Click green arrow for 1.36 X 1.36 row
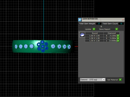 (x=118, y=38)
